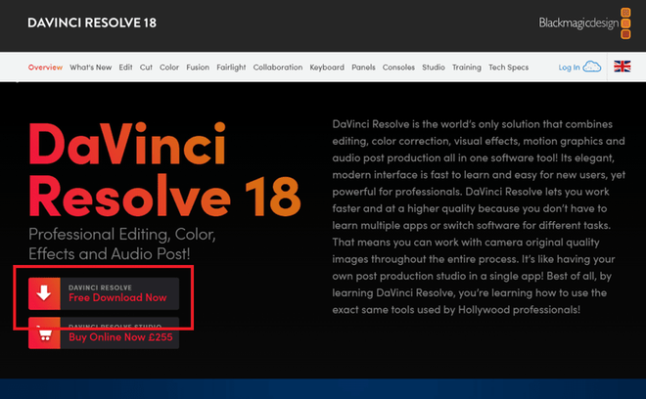Image resolution: width=646 pixels, height=399 pixels.
Task: Open the Edit page tab
Action: (x=125, y=67)
